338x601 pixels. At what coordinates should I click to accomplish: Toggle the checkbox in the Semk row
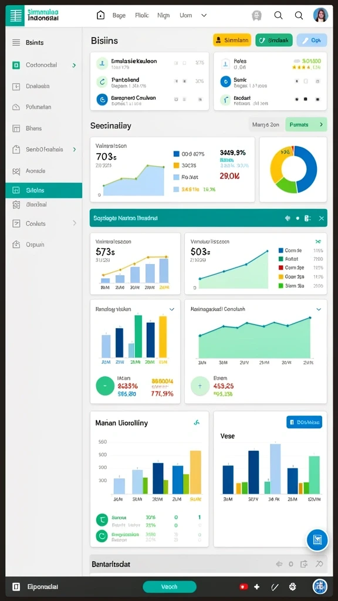coord(306,81)
